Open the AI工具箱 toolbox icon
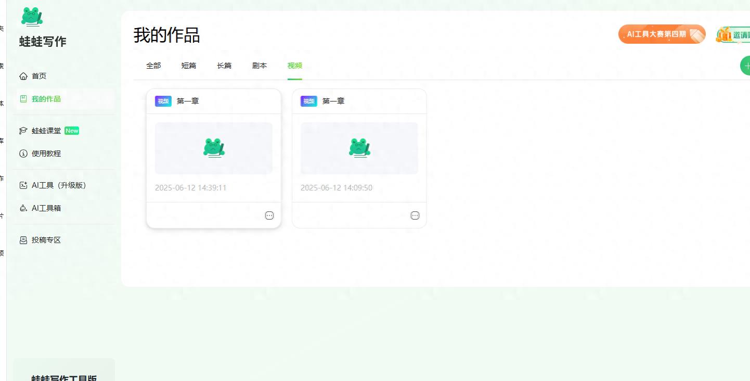The width and height of the screenshot is (750, 381). coord(23,208)
